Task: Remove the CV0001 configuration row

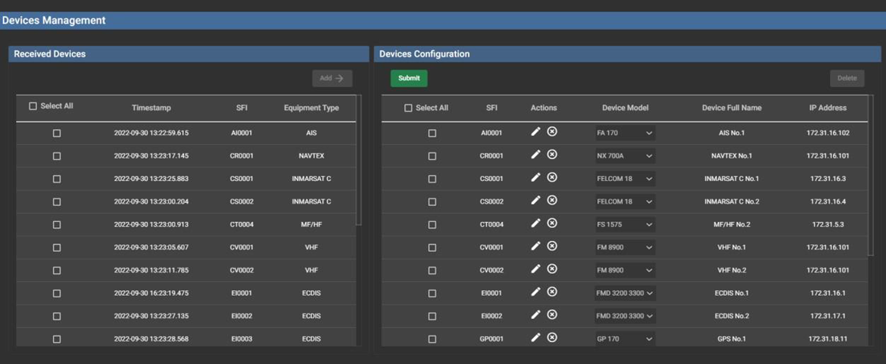Action: pos(552,246)
